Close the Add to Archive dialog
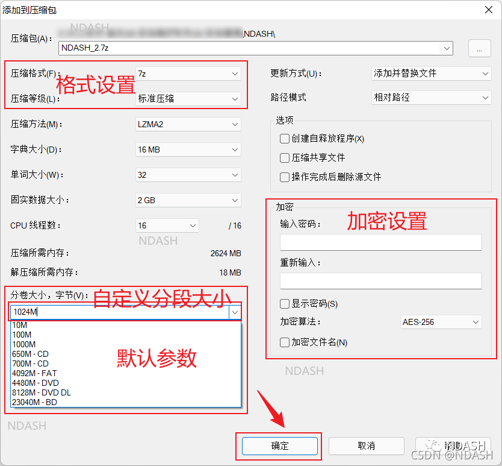The height and width of the screenshot is (466, 502). click(x=487, y=9)
